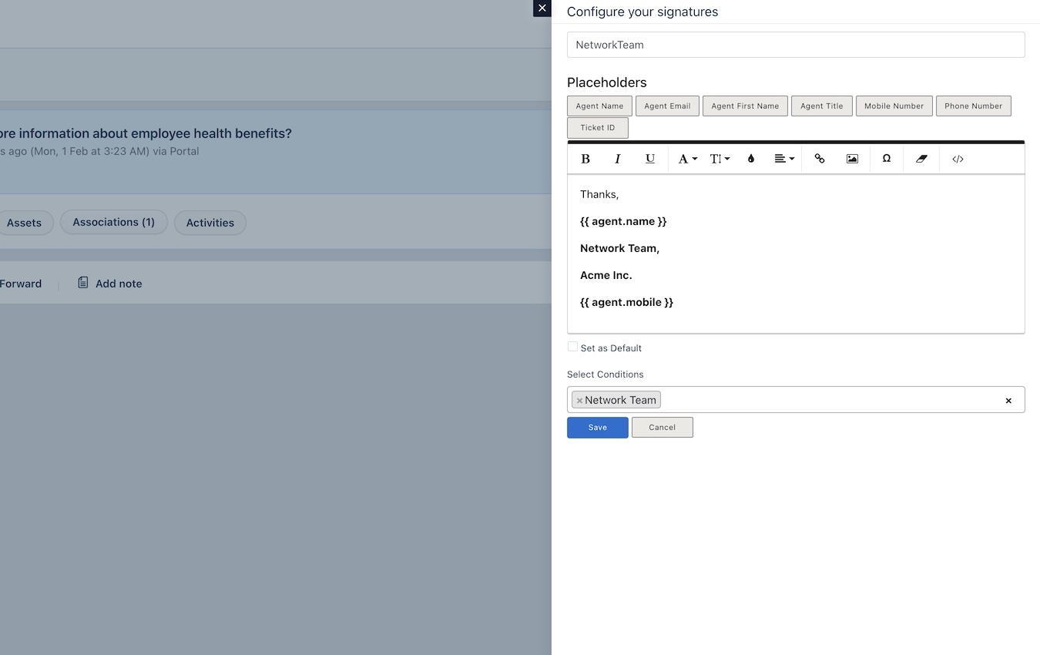
Task: Insert a special character using the omega icon
Action: 886,159
